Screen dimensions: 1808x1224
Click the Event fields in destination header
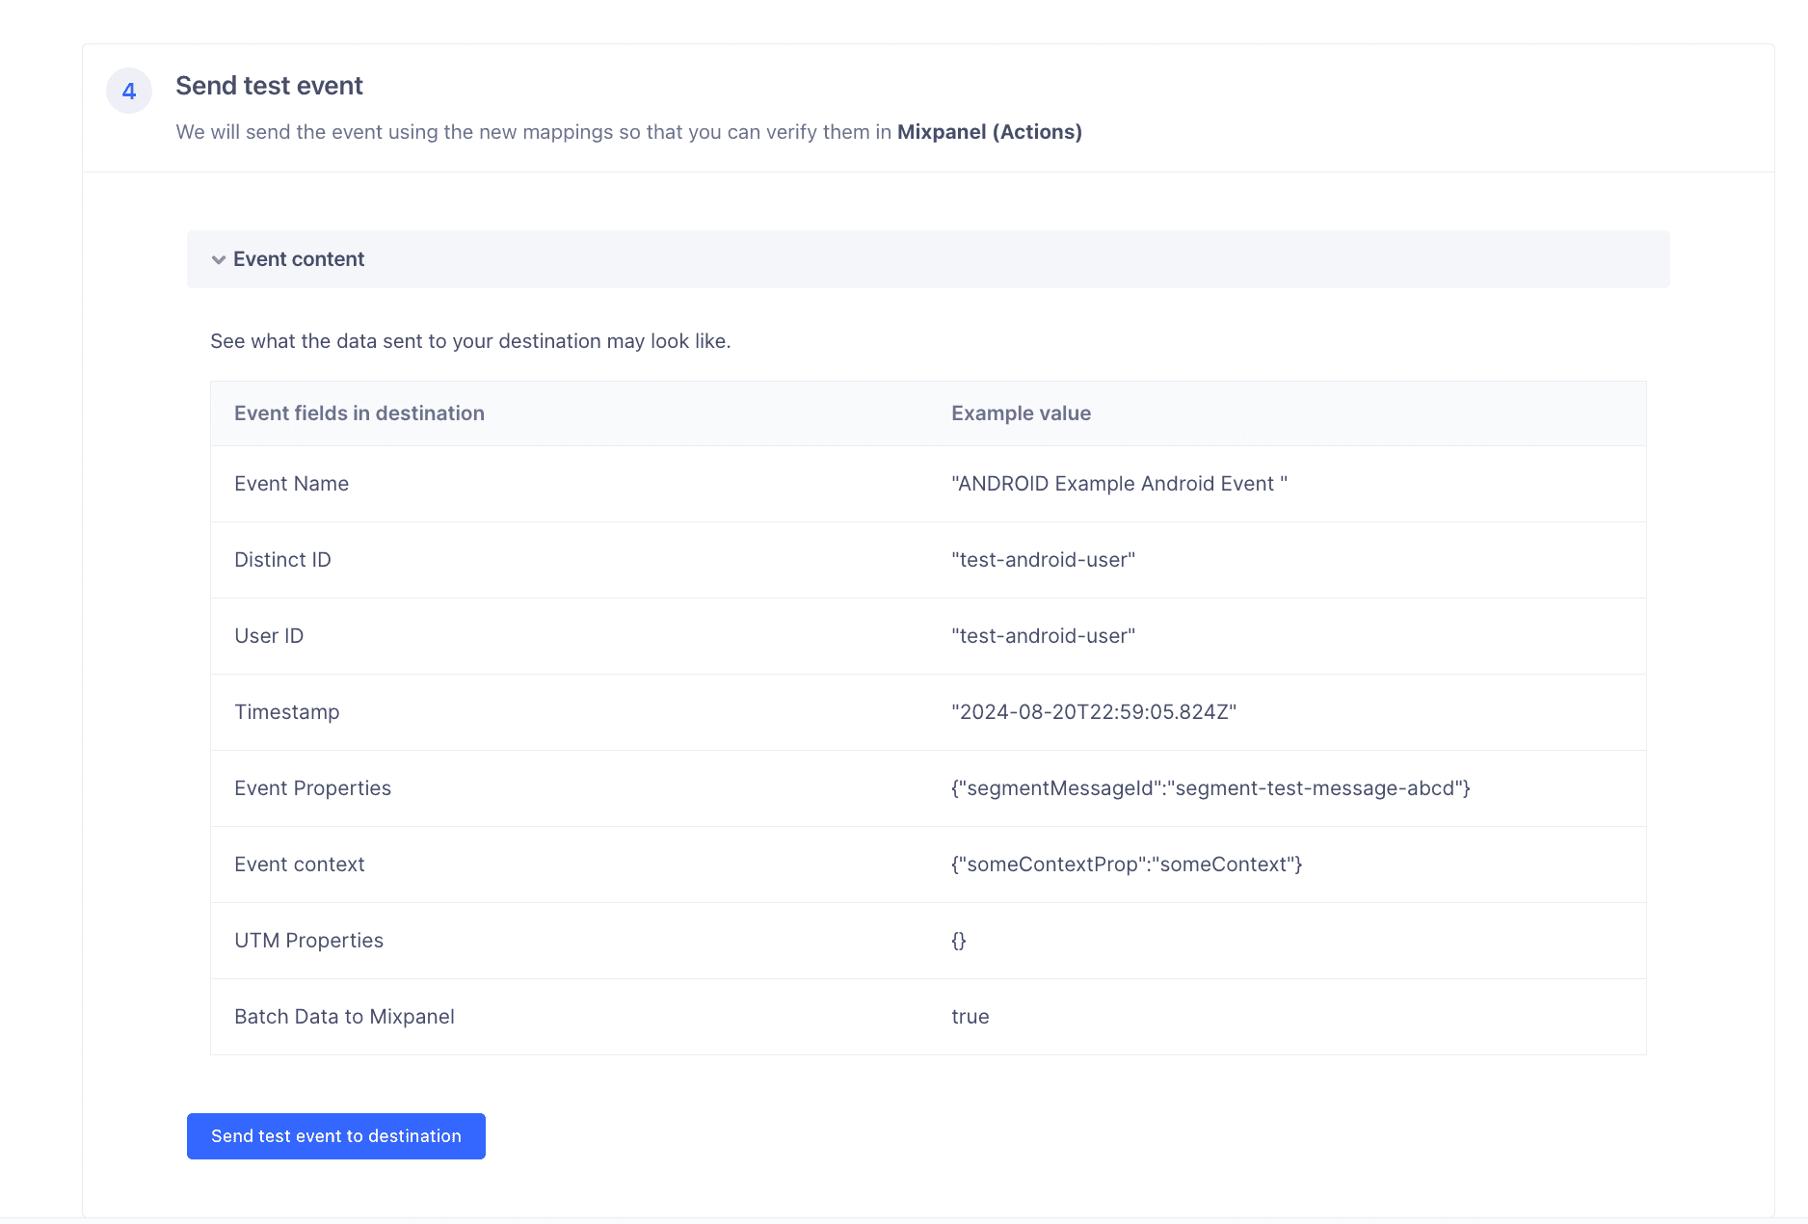pyautogui.click(x=359, y=412)
